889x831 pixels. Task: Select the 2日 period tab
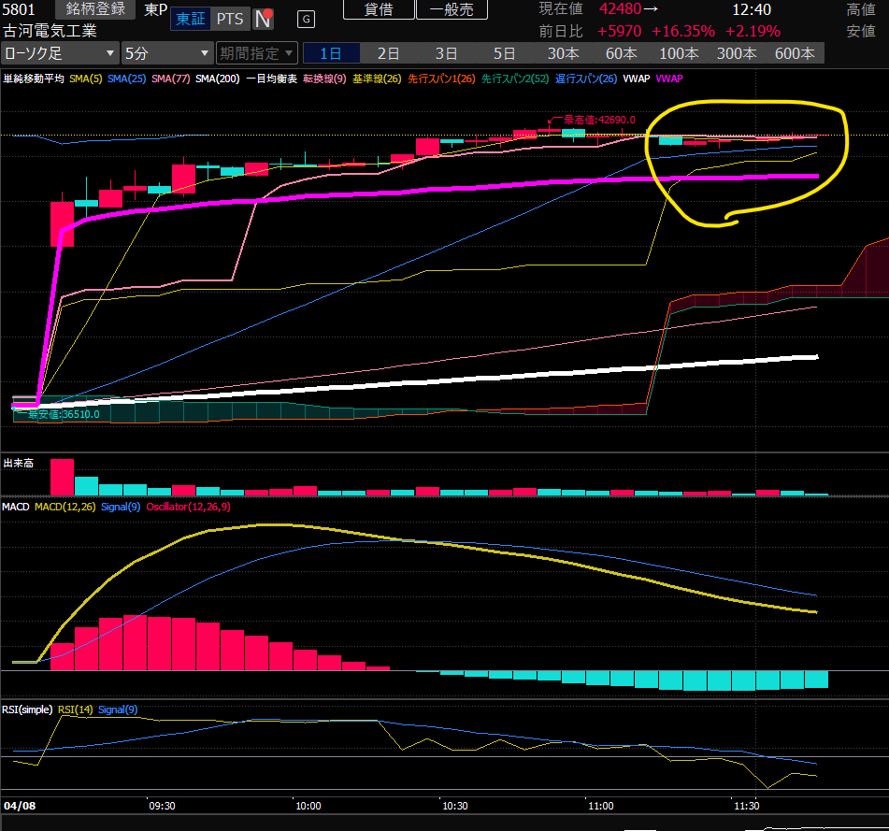(x=388, y=52)
